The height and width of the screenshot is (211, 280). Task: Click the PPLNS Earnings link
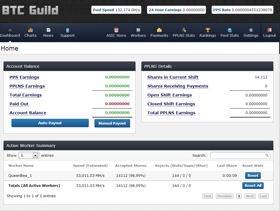tap(27, 86)
